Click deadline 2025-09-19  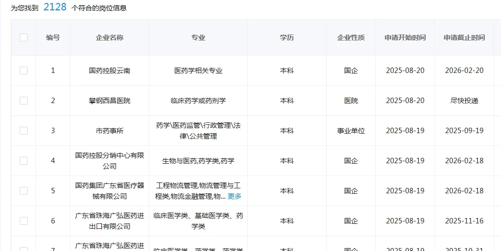pos(464,131)
